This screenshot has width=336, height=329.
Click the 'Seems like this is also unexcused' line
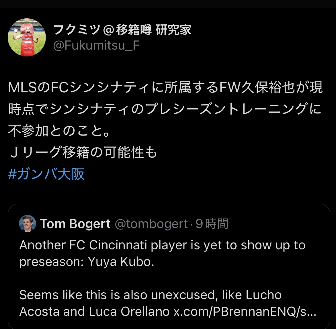150,295
